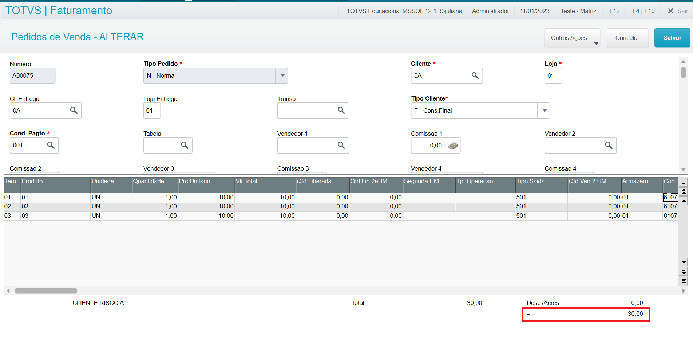Image resolution: width=693 pixels, height=339 pixels.
Task: Click the grid horizontal scroll-left arrow
Action: (x=8, y=291)
